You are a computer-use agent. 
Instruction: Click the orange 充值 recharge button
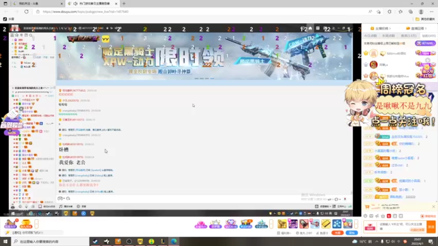[x=337, y=233]
